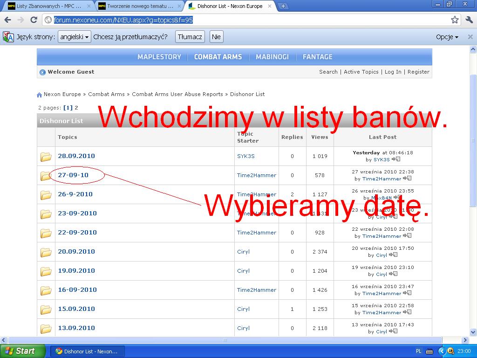Open the page language dropdown 'angielski'

click(x=74, y=37)
